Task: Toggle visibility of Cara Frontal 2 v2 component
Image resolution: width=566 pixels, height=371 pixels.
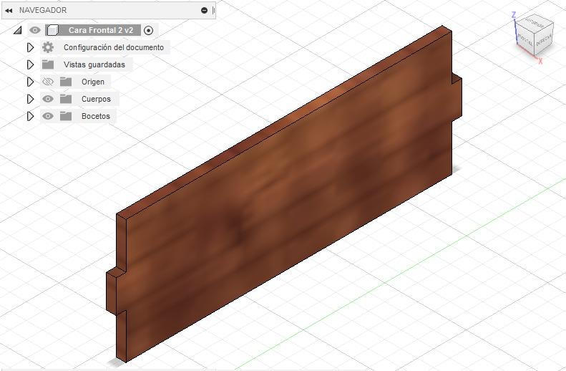Action: click(35, 30)
